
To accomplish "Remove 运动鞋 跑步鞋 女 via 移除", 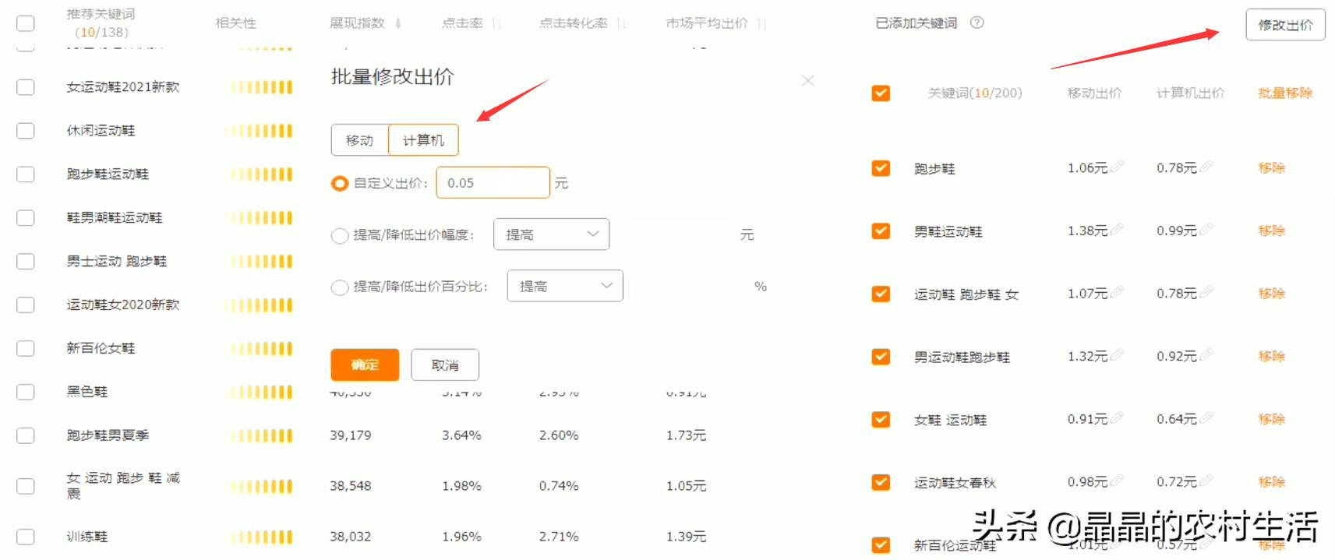I will coord(1271,293).
